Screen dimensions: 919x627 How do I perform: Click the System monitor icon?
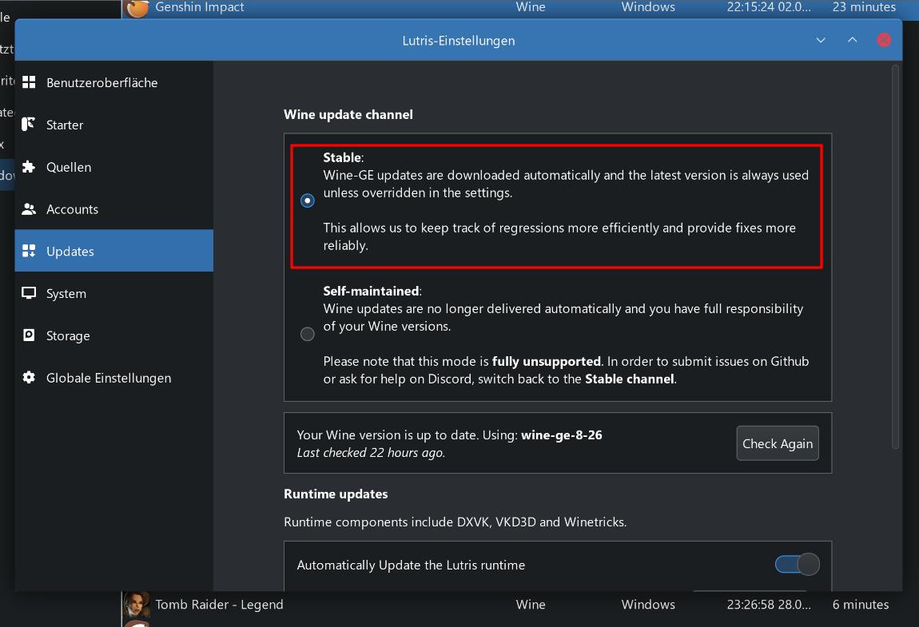point(29,293)
